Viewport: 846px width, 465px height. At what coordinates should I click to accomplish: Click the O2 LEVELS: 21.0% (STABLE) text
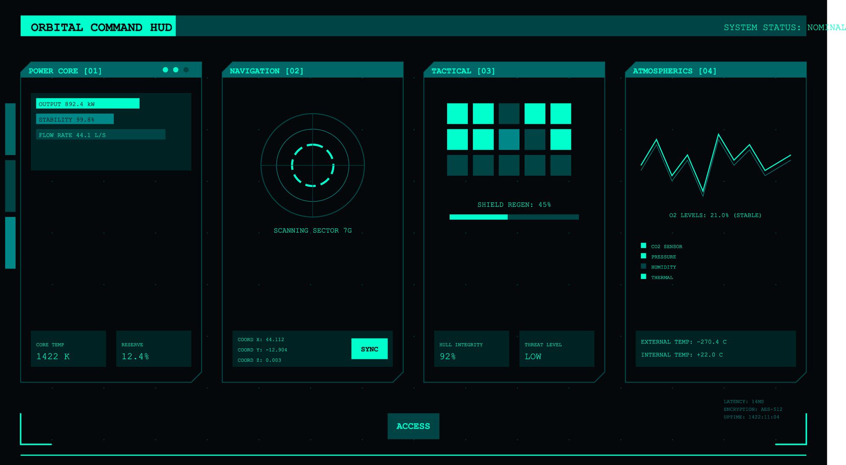pos(715,215)
